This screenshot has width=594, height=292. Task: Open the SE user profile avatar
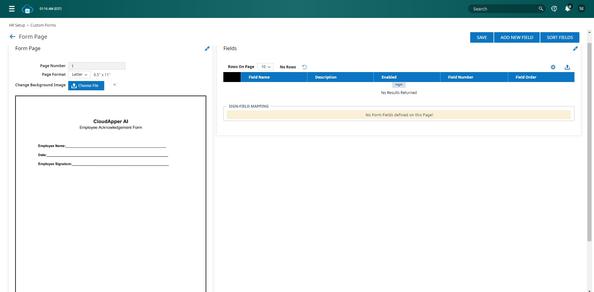coord(582,9)
